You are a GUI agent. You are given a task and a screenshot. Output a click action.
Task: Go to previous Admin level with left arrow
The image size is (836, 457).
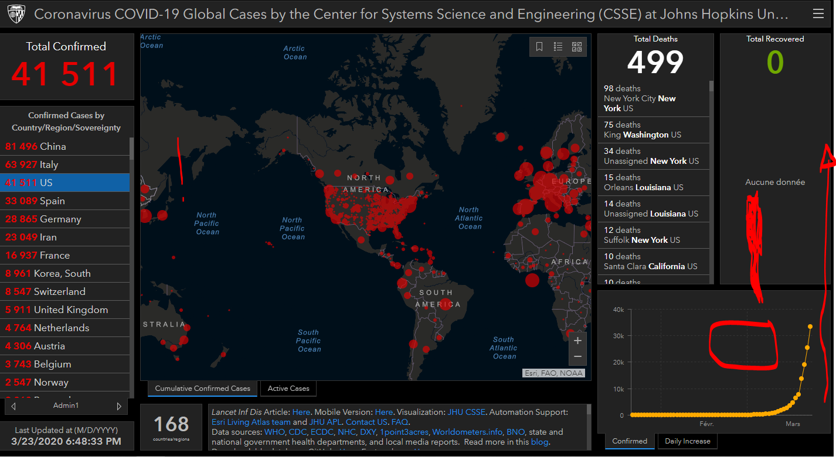(13, 406)
